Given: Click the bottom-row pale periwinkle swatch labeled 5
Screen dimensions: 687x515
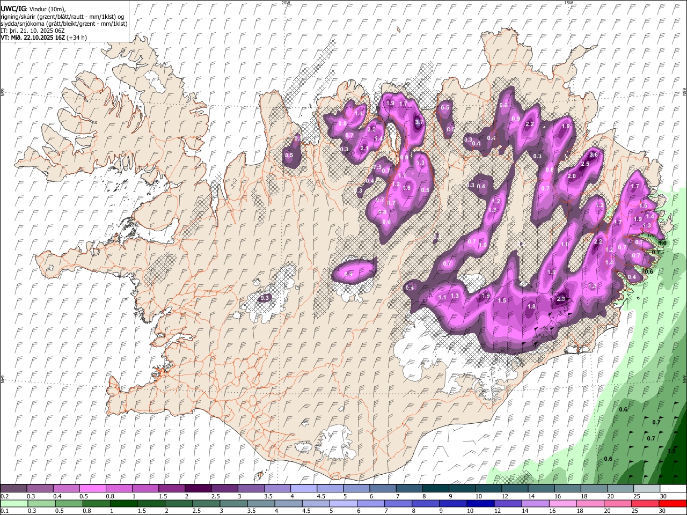Looking at the screenshot, I should point(343,503).
